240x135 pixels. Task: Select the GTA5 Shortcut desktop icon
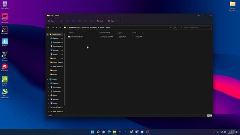point(4,56)
